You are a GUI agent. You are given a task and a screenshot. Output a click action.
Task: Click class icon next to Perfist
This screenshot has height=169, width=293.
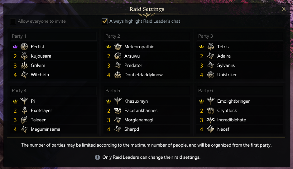[24, 47]
